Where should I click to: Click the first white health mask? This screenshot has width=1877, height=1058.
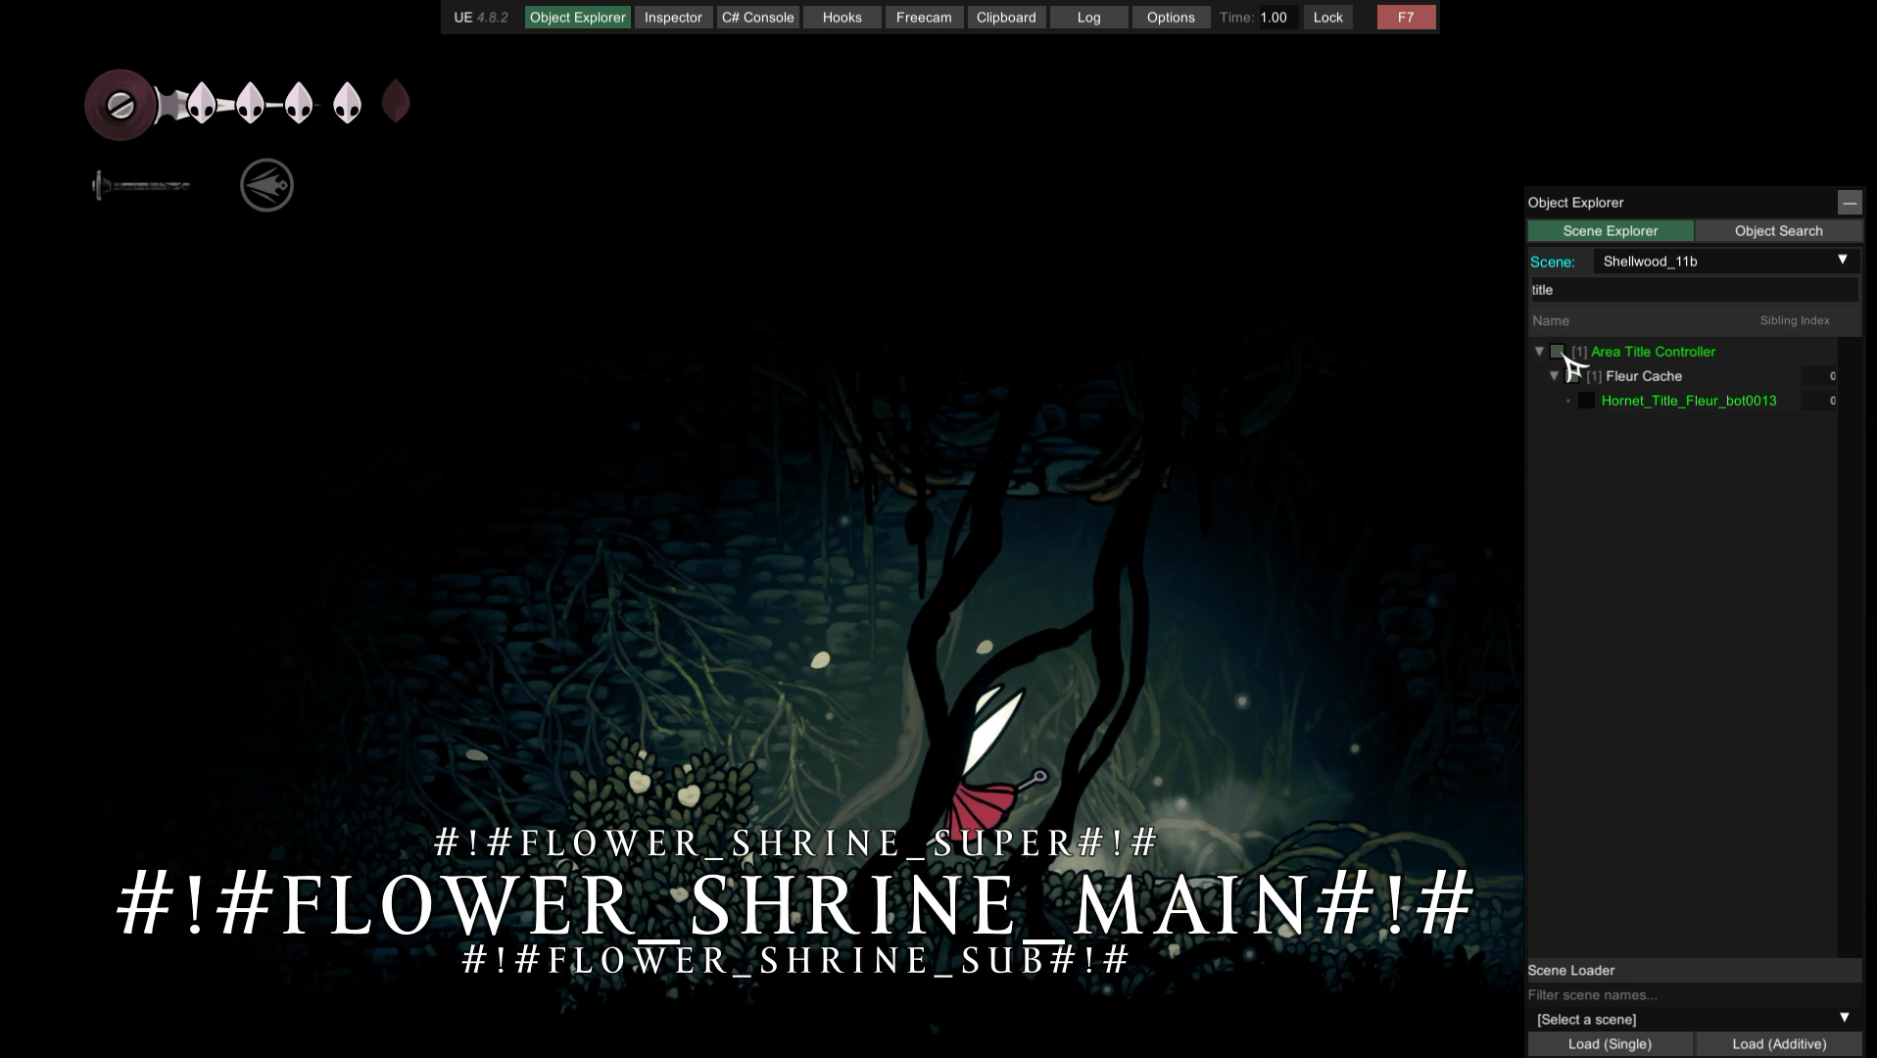(x=202, y=102)
